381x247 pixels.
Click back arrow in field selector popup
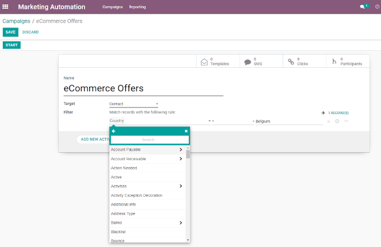[114, 131]
